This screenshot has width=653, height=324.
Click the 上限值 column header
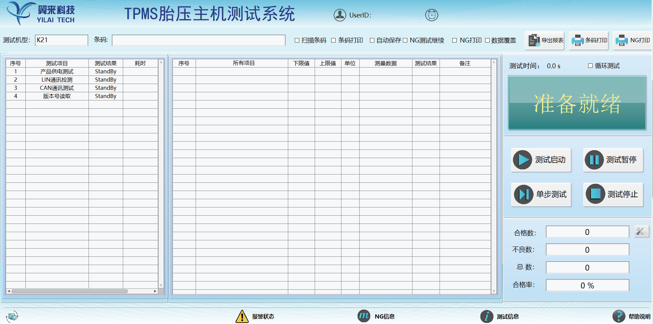[328, 63]
